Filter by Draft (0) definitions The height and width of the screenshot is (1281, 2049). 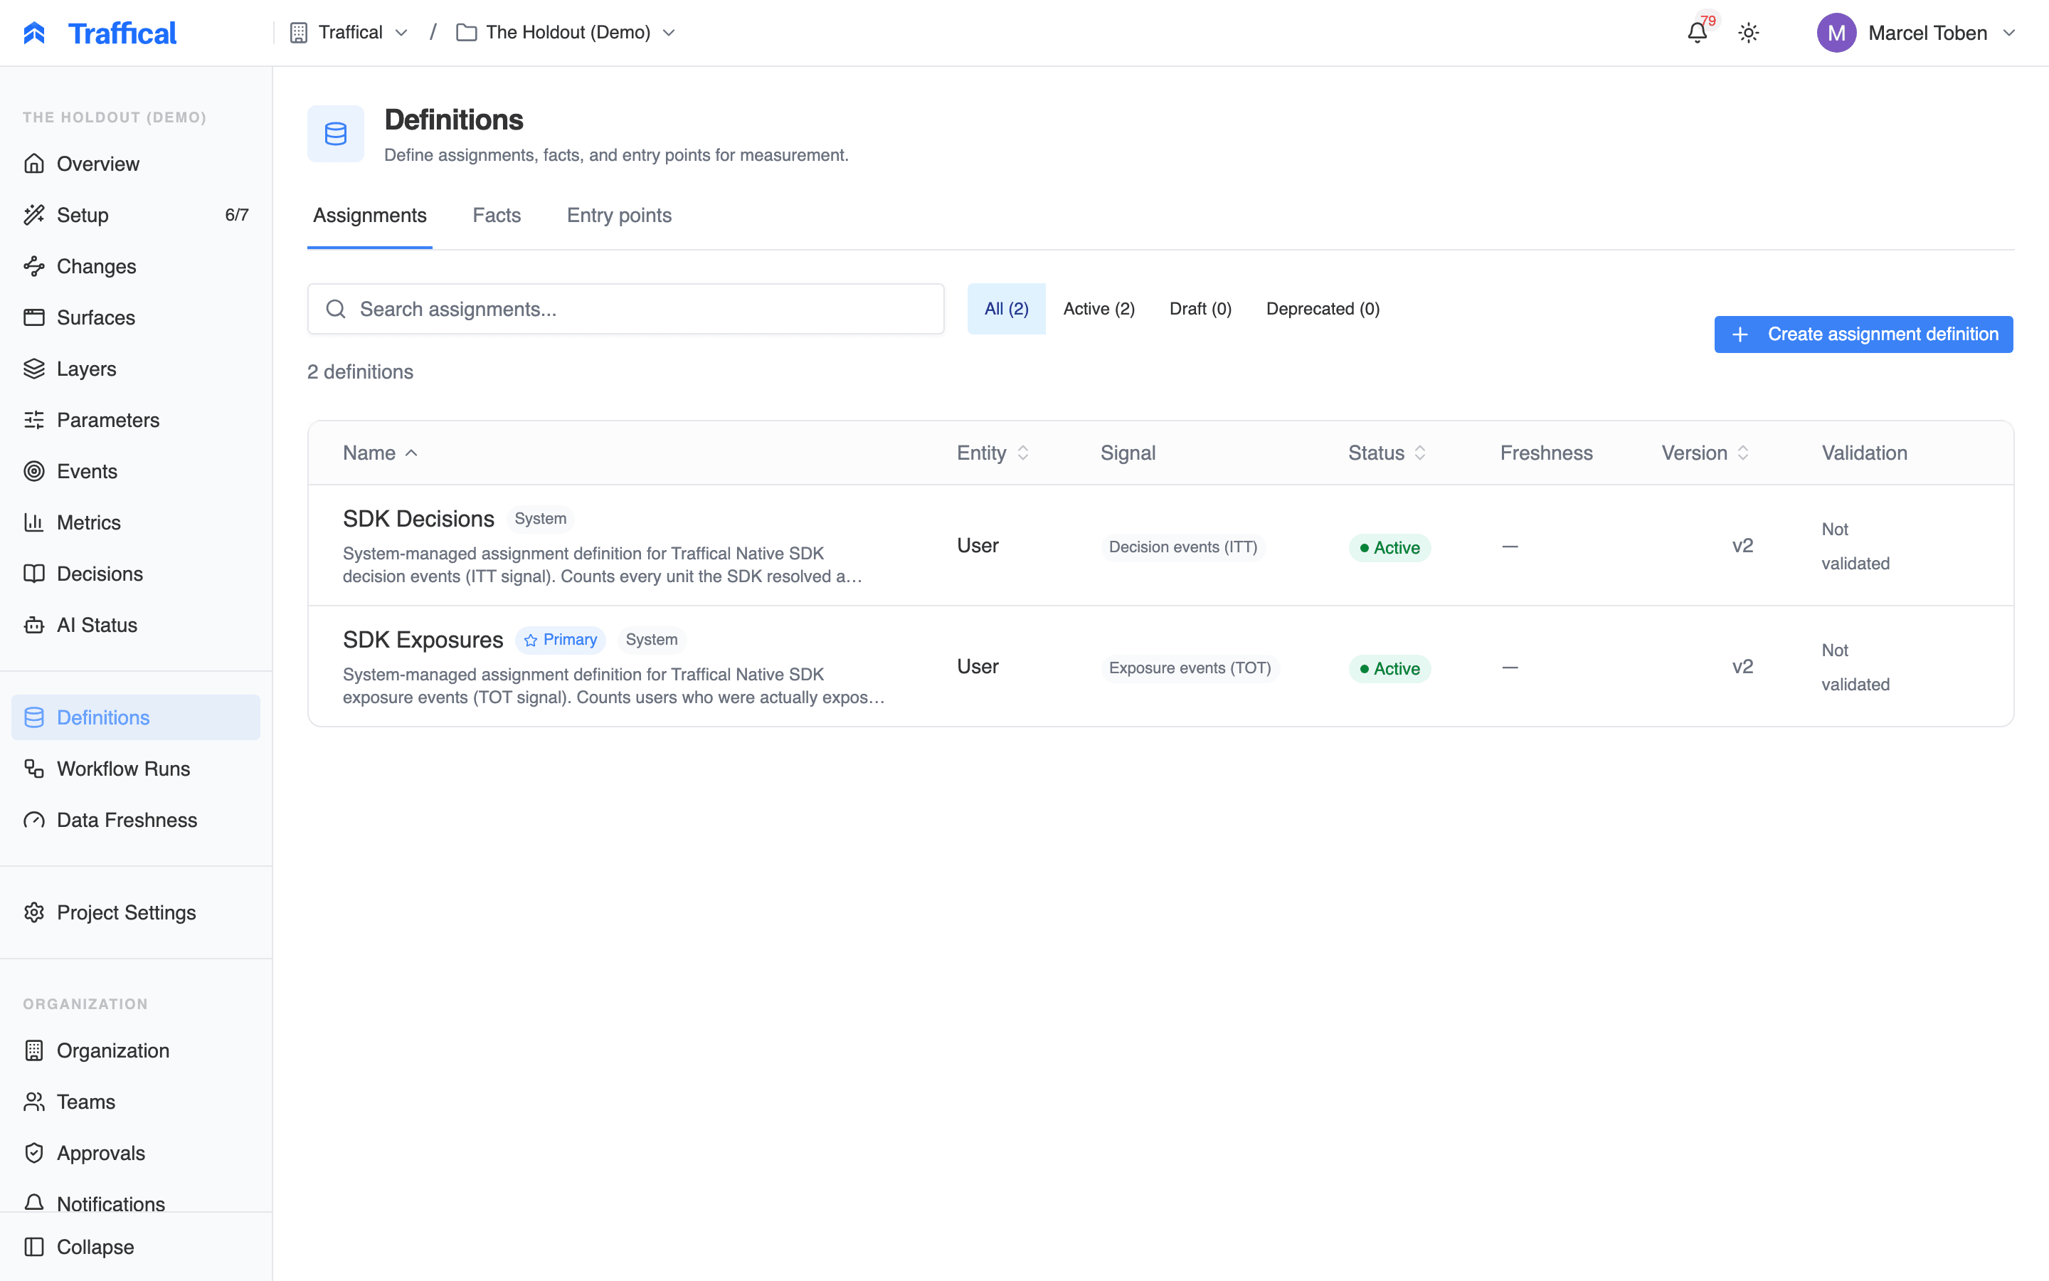pyautogui.click(x=1201, y=310)
